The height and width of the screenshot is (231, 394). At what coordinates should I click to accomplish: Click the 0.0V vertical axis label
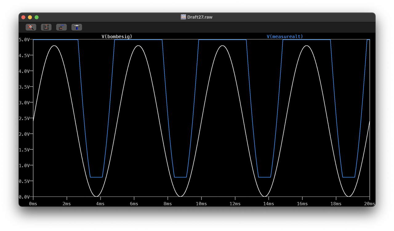(24, 197)
